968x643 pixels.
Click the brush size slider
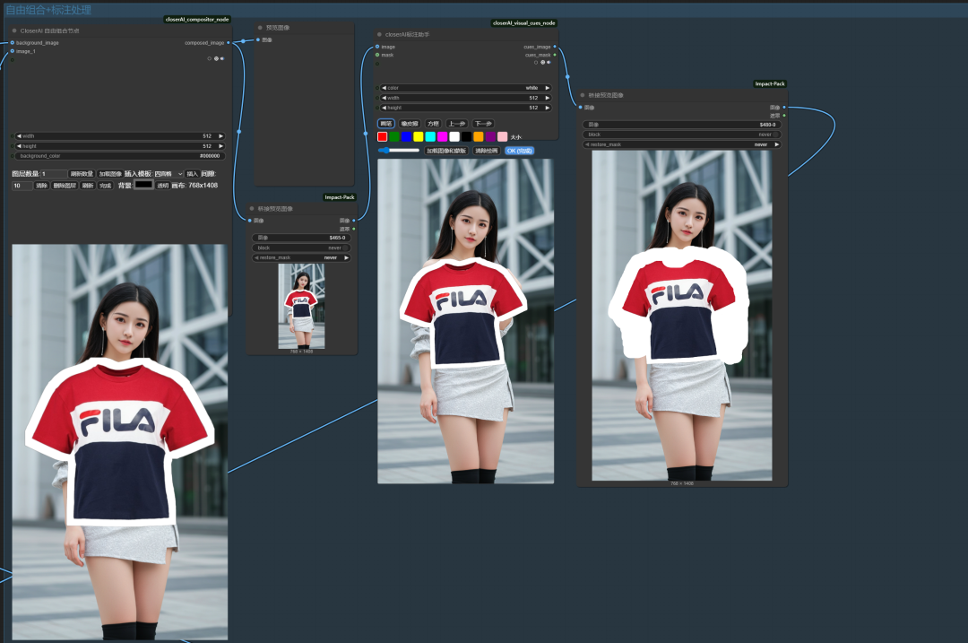399,150
